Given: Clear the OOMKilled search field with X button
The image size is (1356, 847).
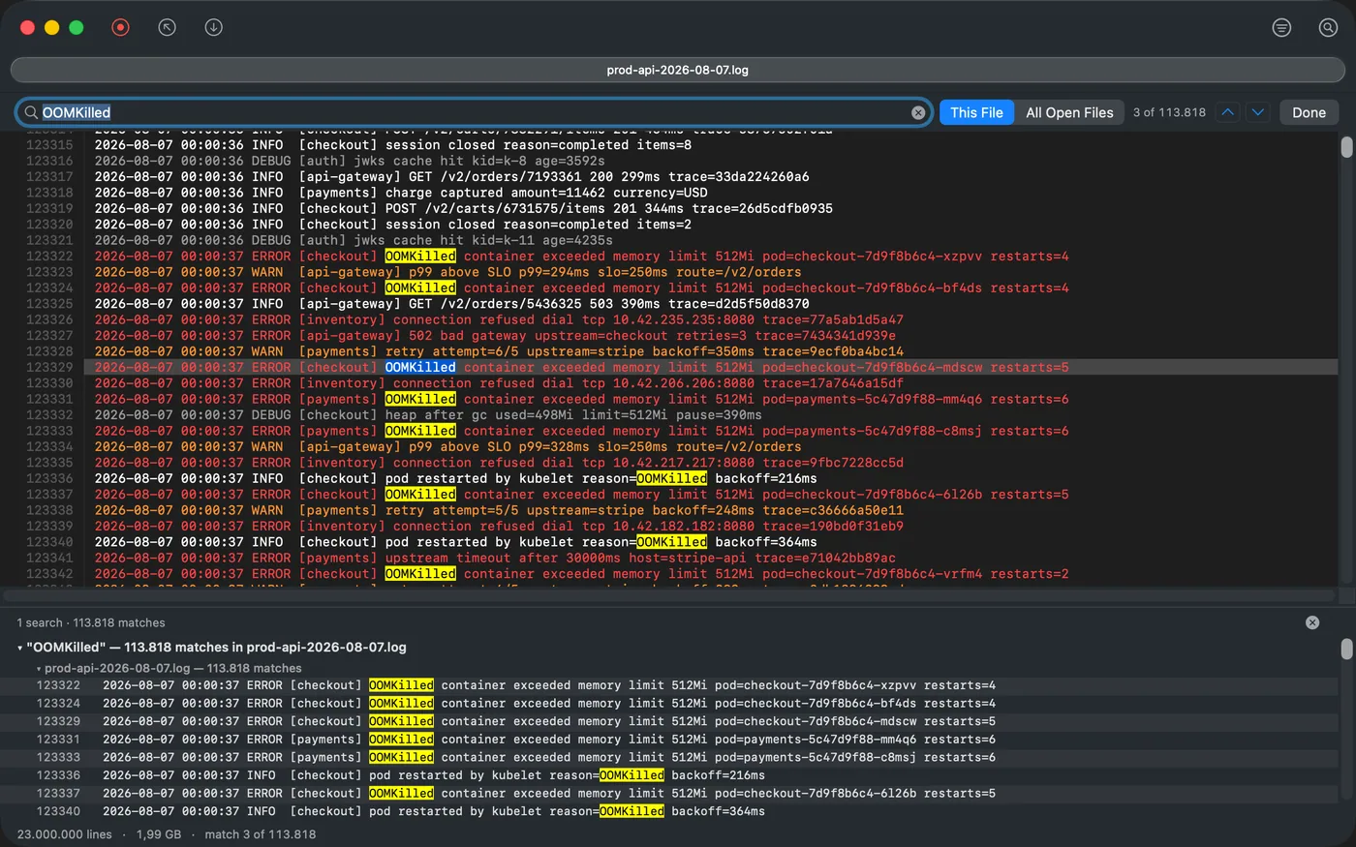Looking at the screenshot, I should [x=918, y=112].
